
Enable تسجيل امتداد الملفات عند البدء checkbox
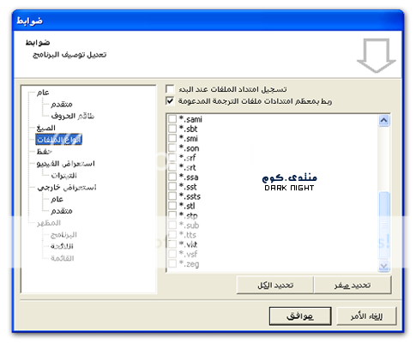(170, 89)
